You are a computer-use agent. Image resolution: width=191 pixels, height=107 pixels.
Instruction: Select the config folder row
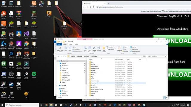click(x=117, y=64)
